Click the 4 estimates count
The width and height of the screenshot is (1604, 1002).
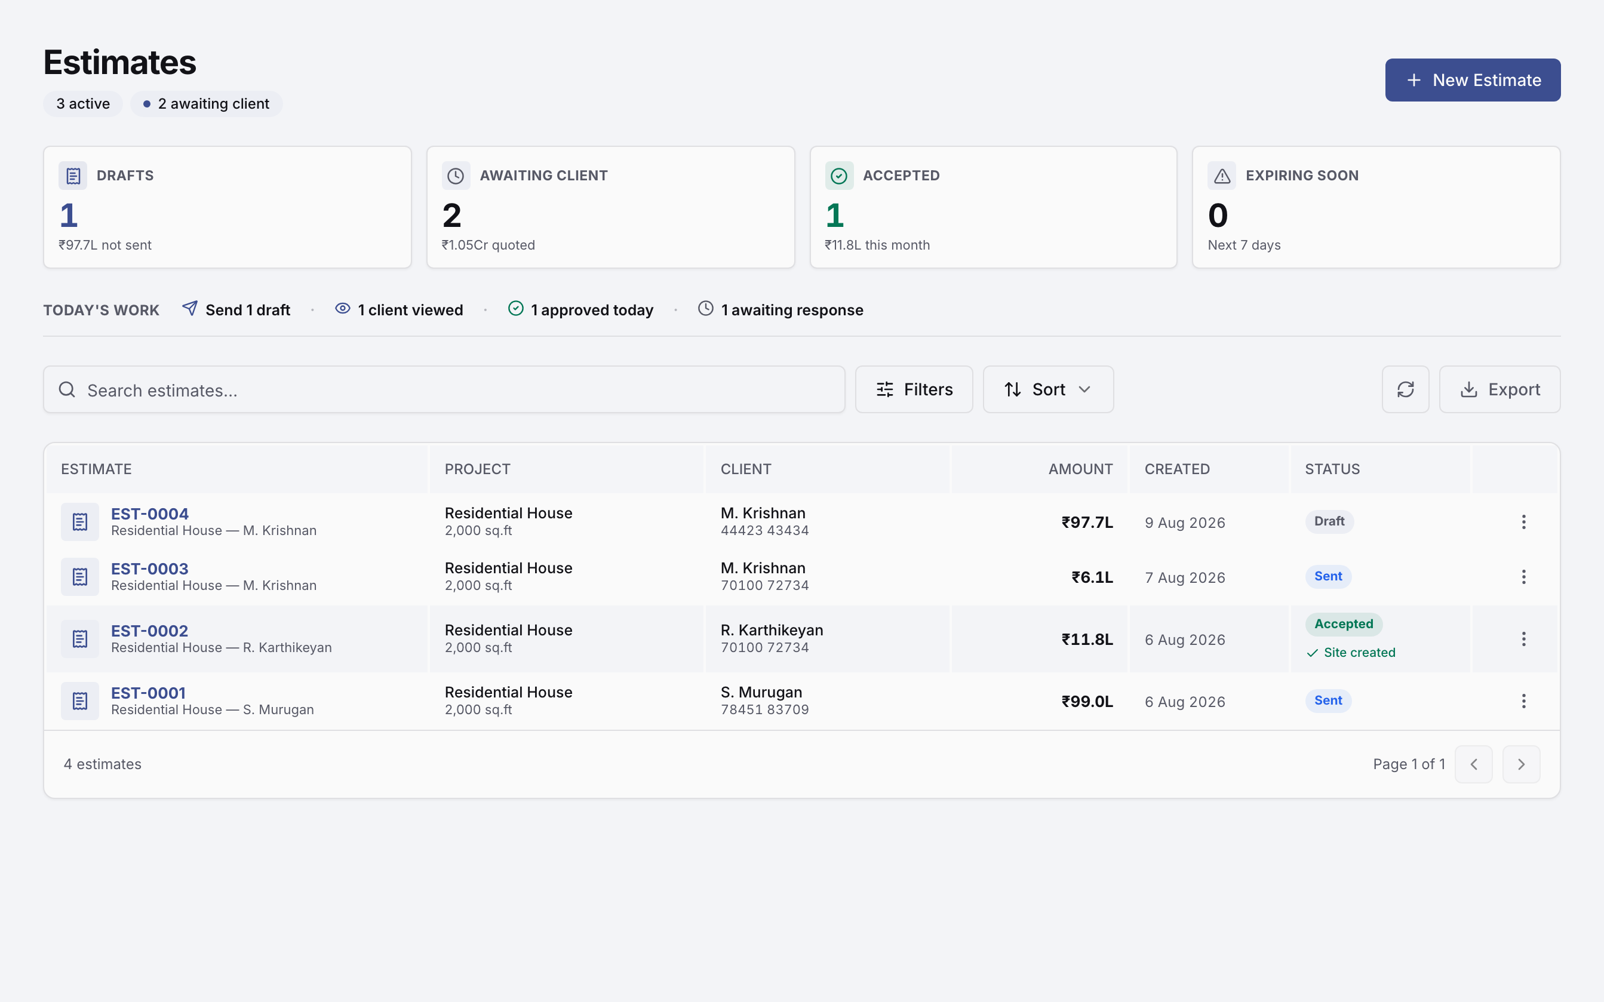click(103, 764)
